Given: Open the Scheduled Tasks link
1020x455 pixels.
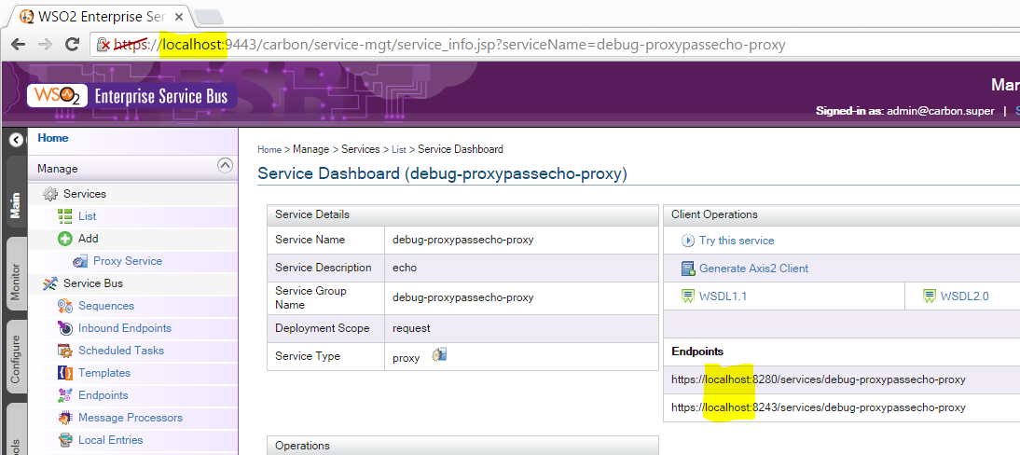Looking at the screenshot, I should click(121, 351).
